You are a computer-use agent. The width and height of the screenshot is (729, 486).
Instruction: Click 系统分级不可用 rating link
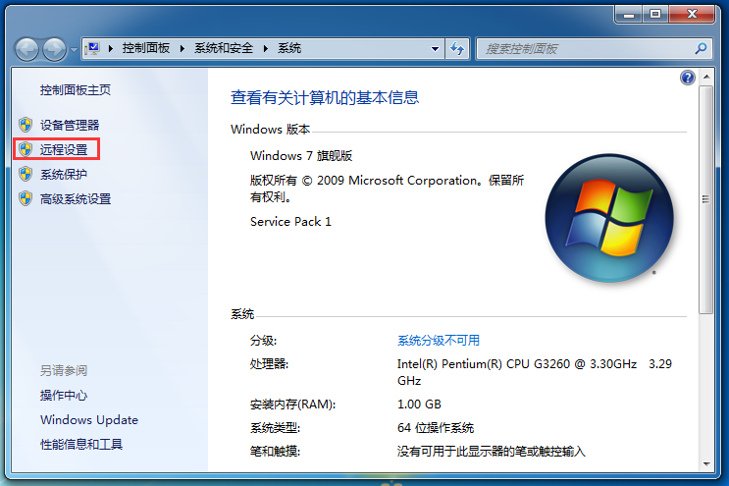tap(439, 341)
